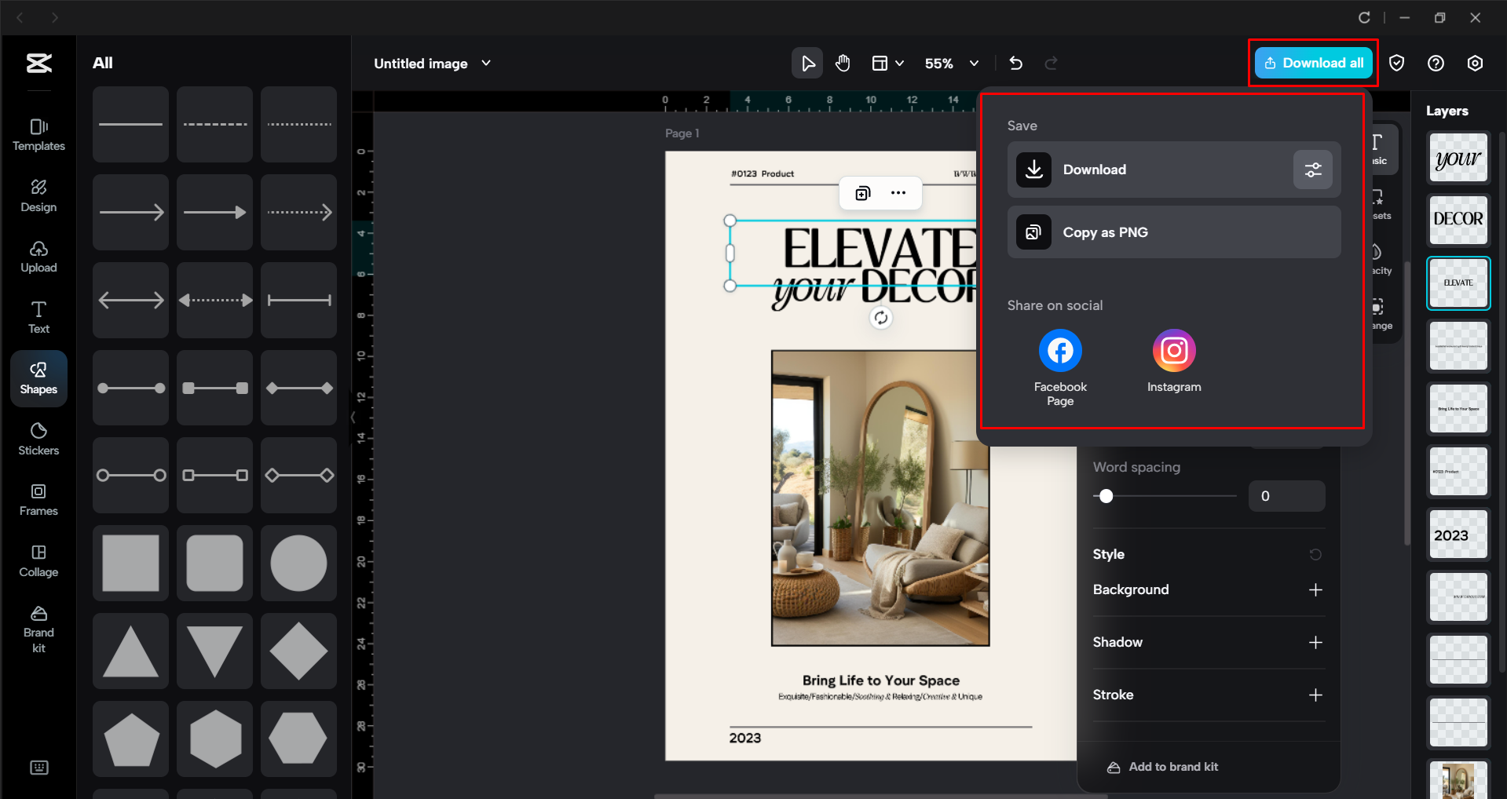This screenshot has height=799, width=1507.
Task: Select the Frames panel icon
Action: click(38, 498)
